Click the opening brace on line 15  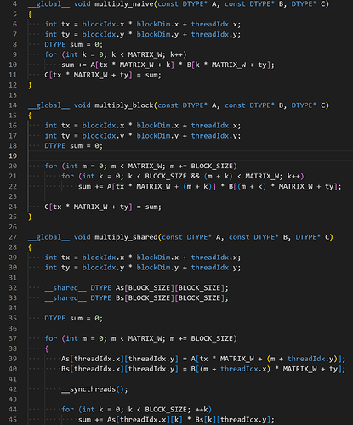pyautogui.click(x=30, y=116)
